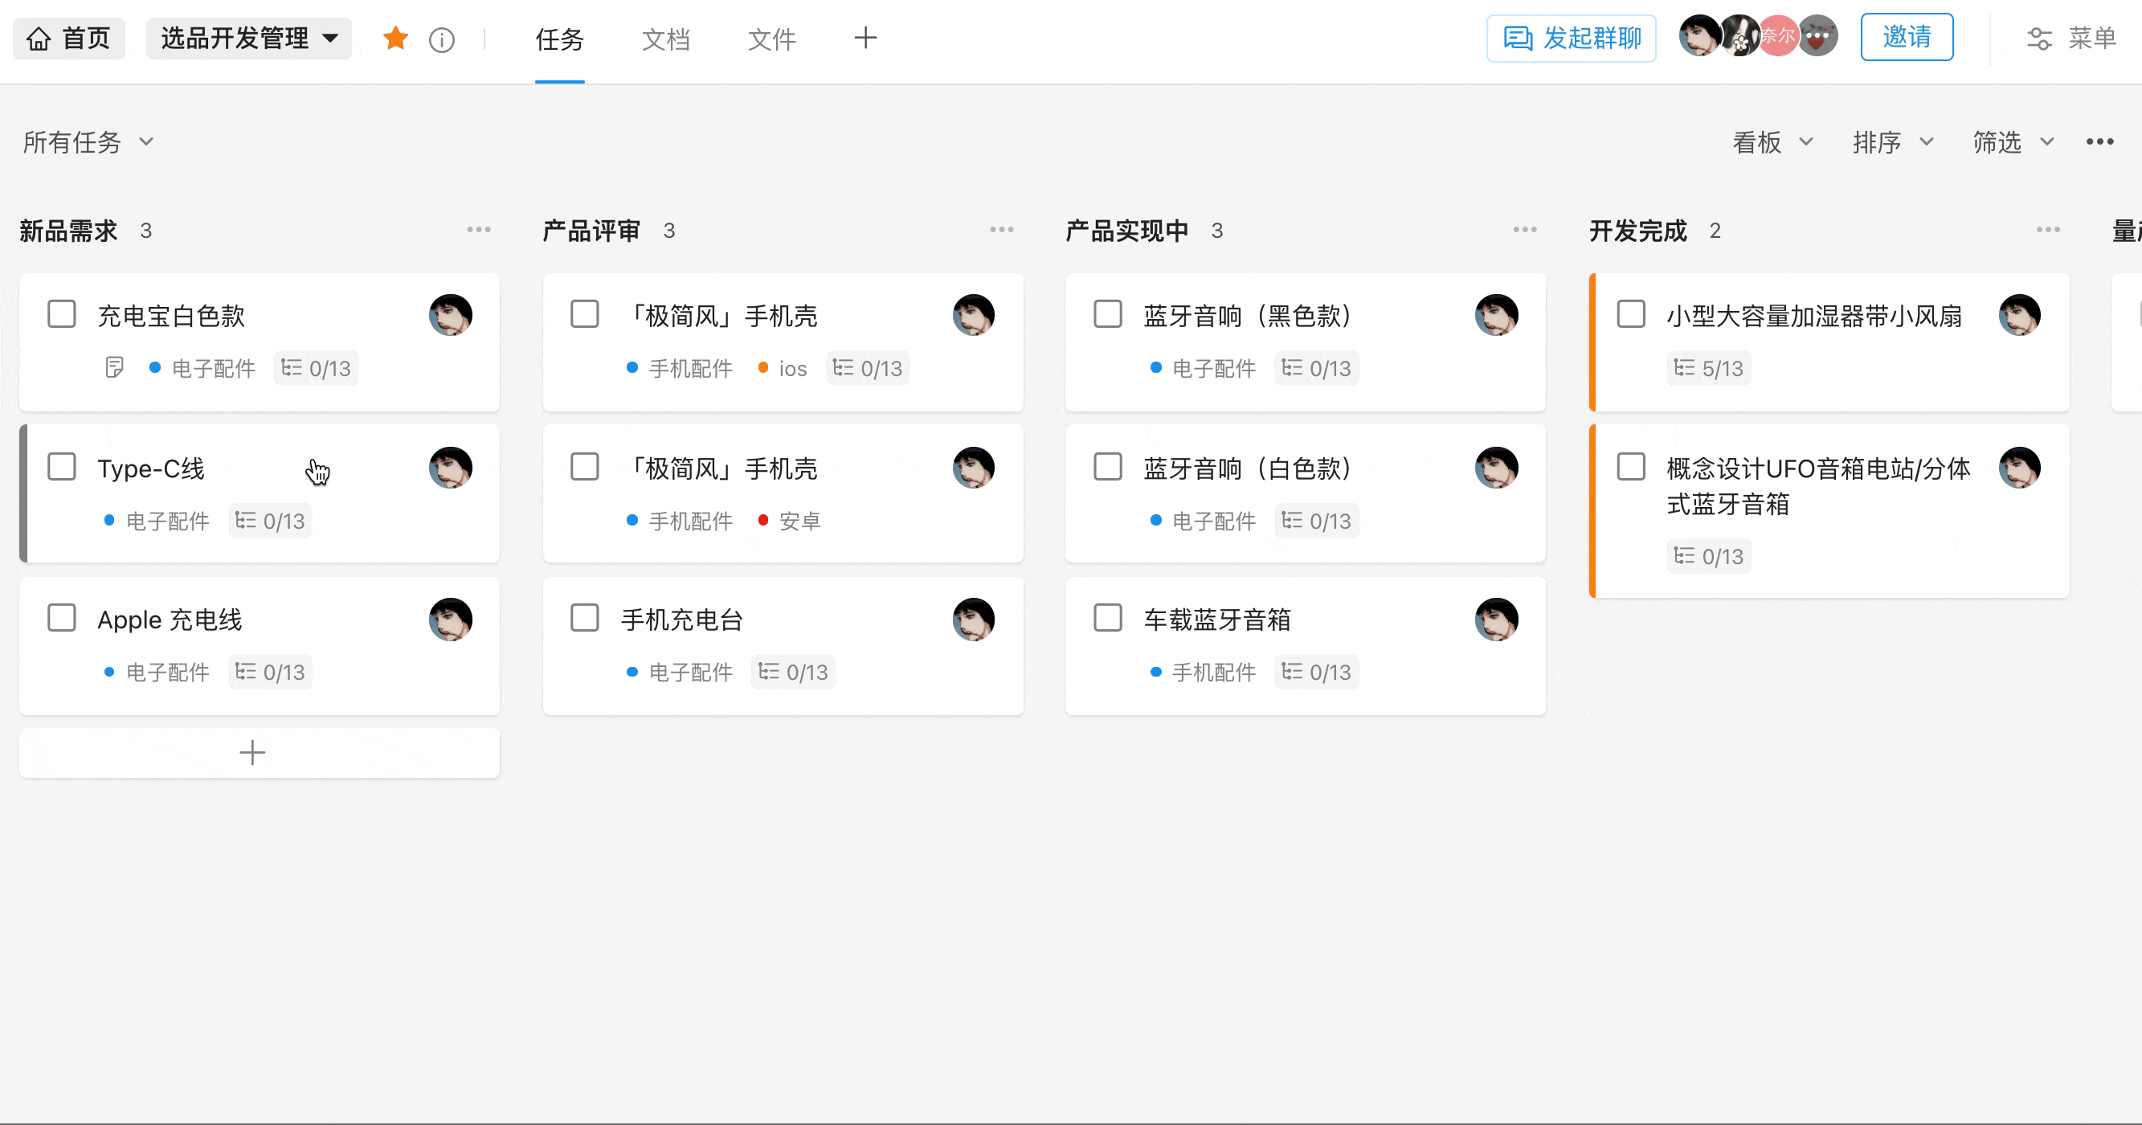
Task: Click the top-right more options ellipsis
Action: click(x=2099, y=142)
